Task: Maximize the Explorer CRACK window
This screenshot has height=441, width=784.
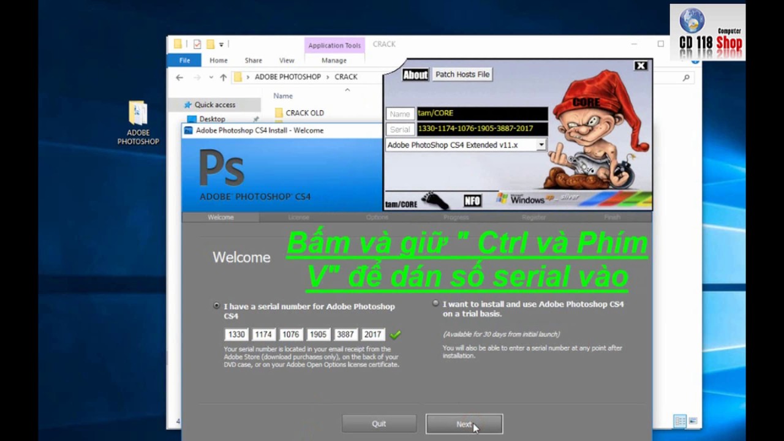Action: click(661, 44)
